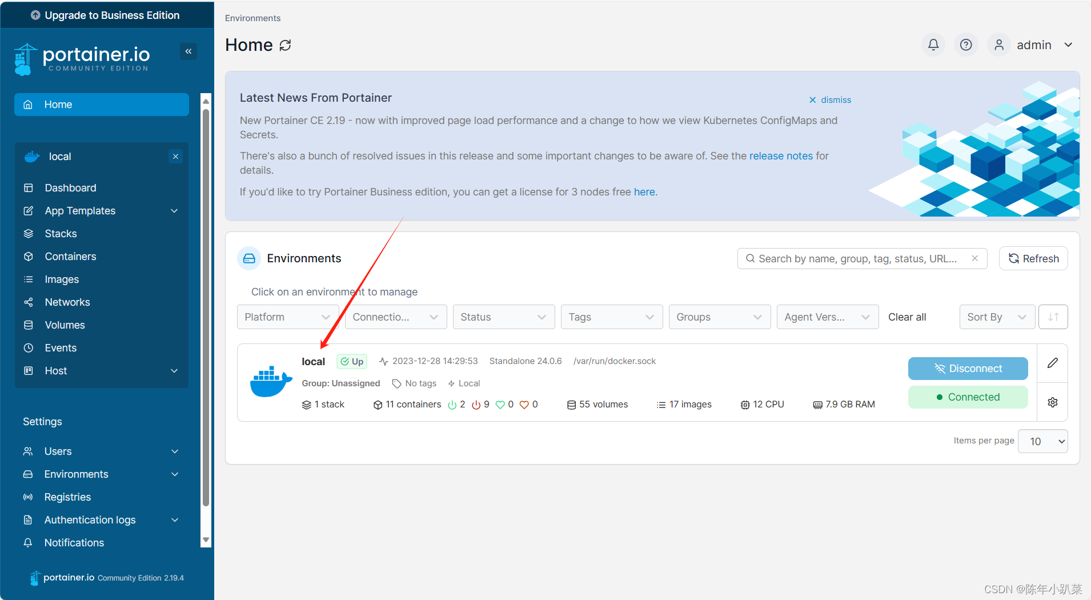Image resolution: width=1091 pixels, height=600 pixels.
Task: Click the 'No tags' label
Action: click(421, 383)
